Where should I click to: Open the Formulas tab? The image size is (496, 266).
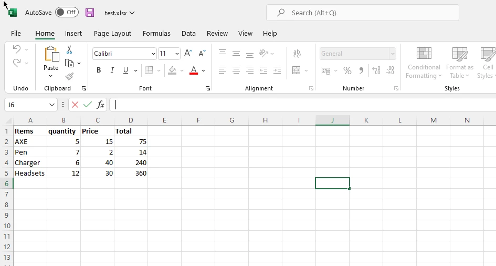pyautogui.click(x=156, y=33)
